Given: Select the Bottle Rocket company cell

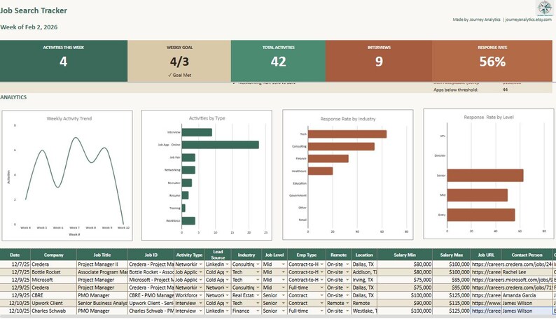Looking at the screenshot, I should click(x=53, y=272).
